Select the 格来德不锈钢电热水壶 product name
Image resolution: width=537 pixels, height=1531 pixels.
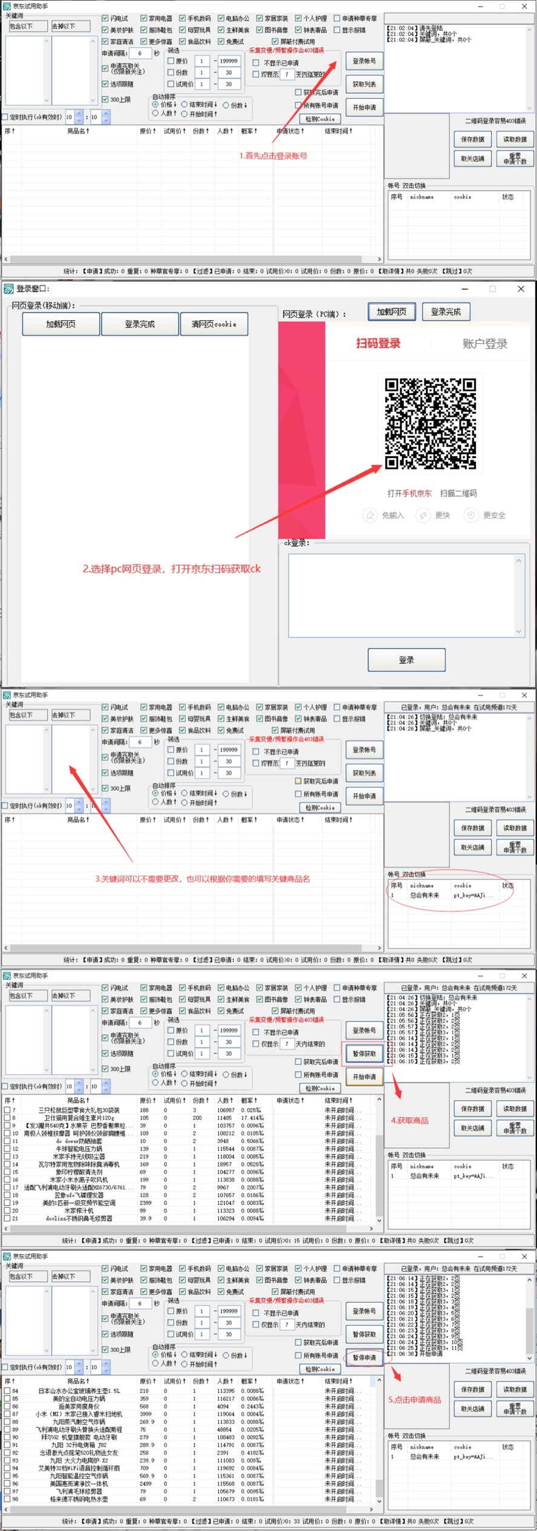pos(79,1499)
